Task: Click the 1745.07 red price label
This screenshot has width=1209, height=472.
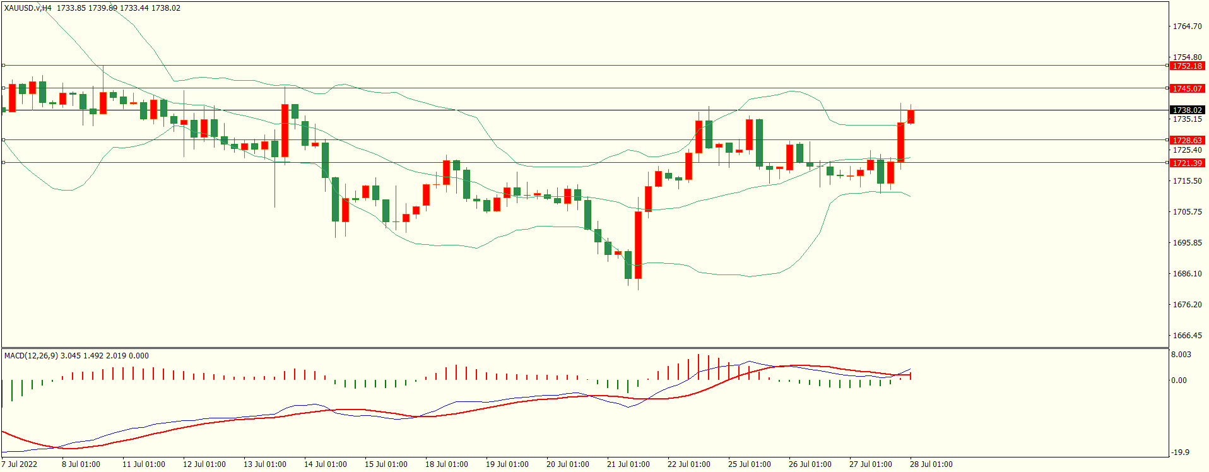Action: point(1187,89)
